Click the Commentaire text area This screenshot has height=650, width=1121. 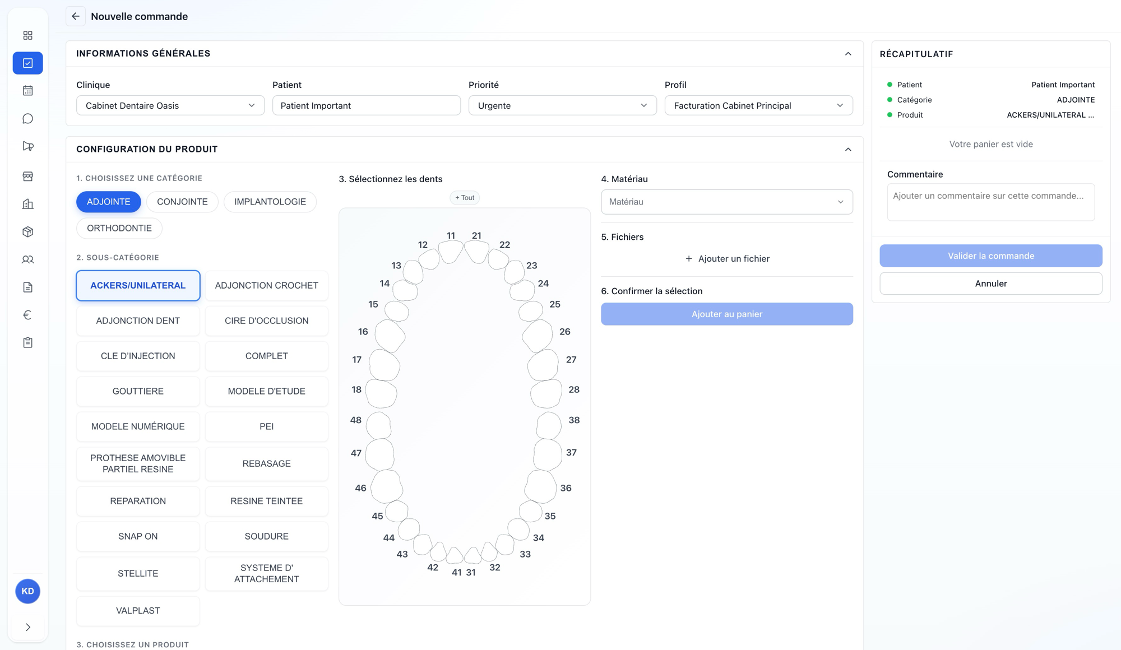[x=991, y=202]
